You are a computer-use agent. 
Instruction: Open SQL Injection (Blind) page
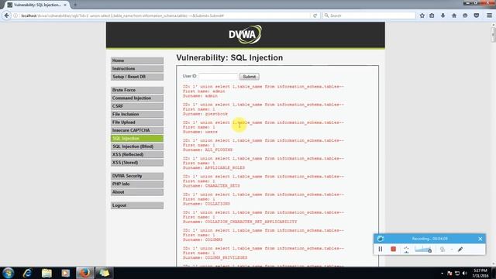(137, 146)
